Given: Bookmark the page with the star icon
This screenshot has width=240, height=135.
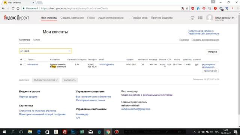Looking at the screenshot, I should [x=187, y=8].
